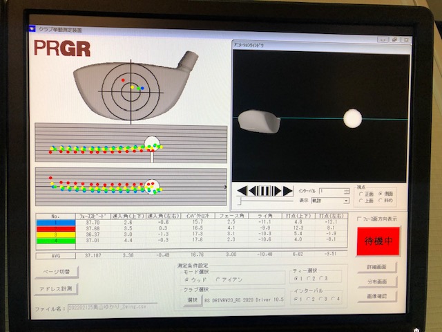442x332 pixels.
Task: Click the red impact dot on club face
Action: coord(123,80)
